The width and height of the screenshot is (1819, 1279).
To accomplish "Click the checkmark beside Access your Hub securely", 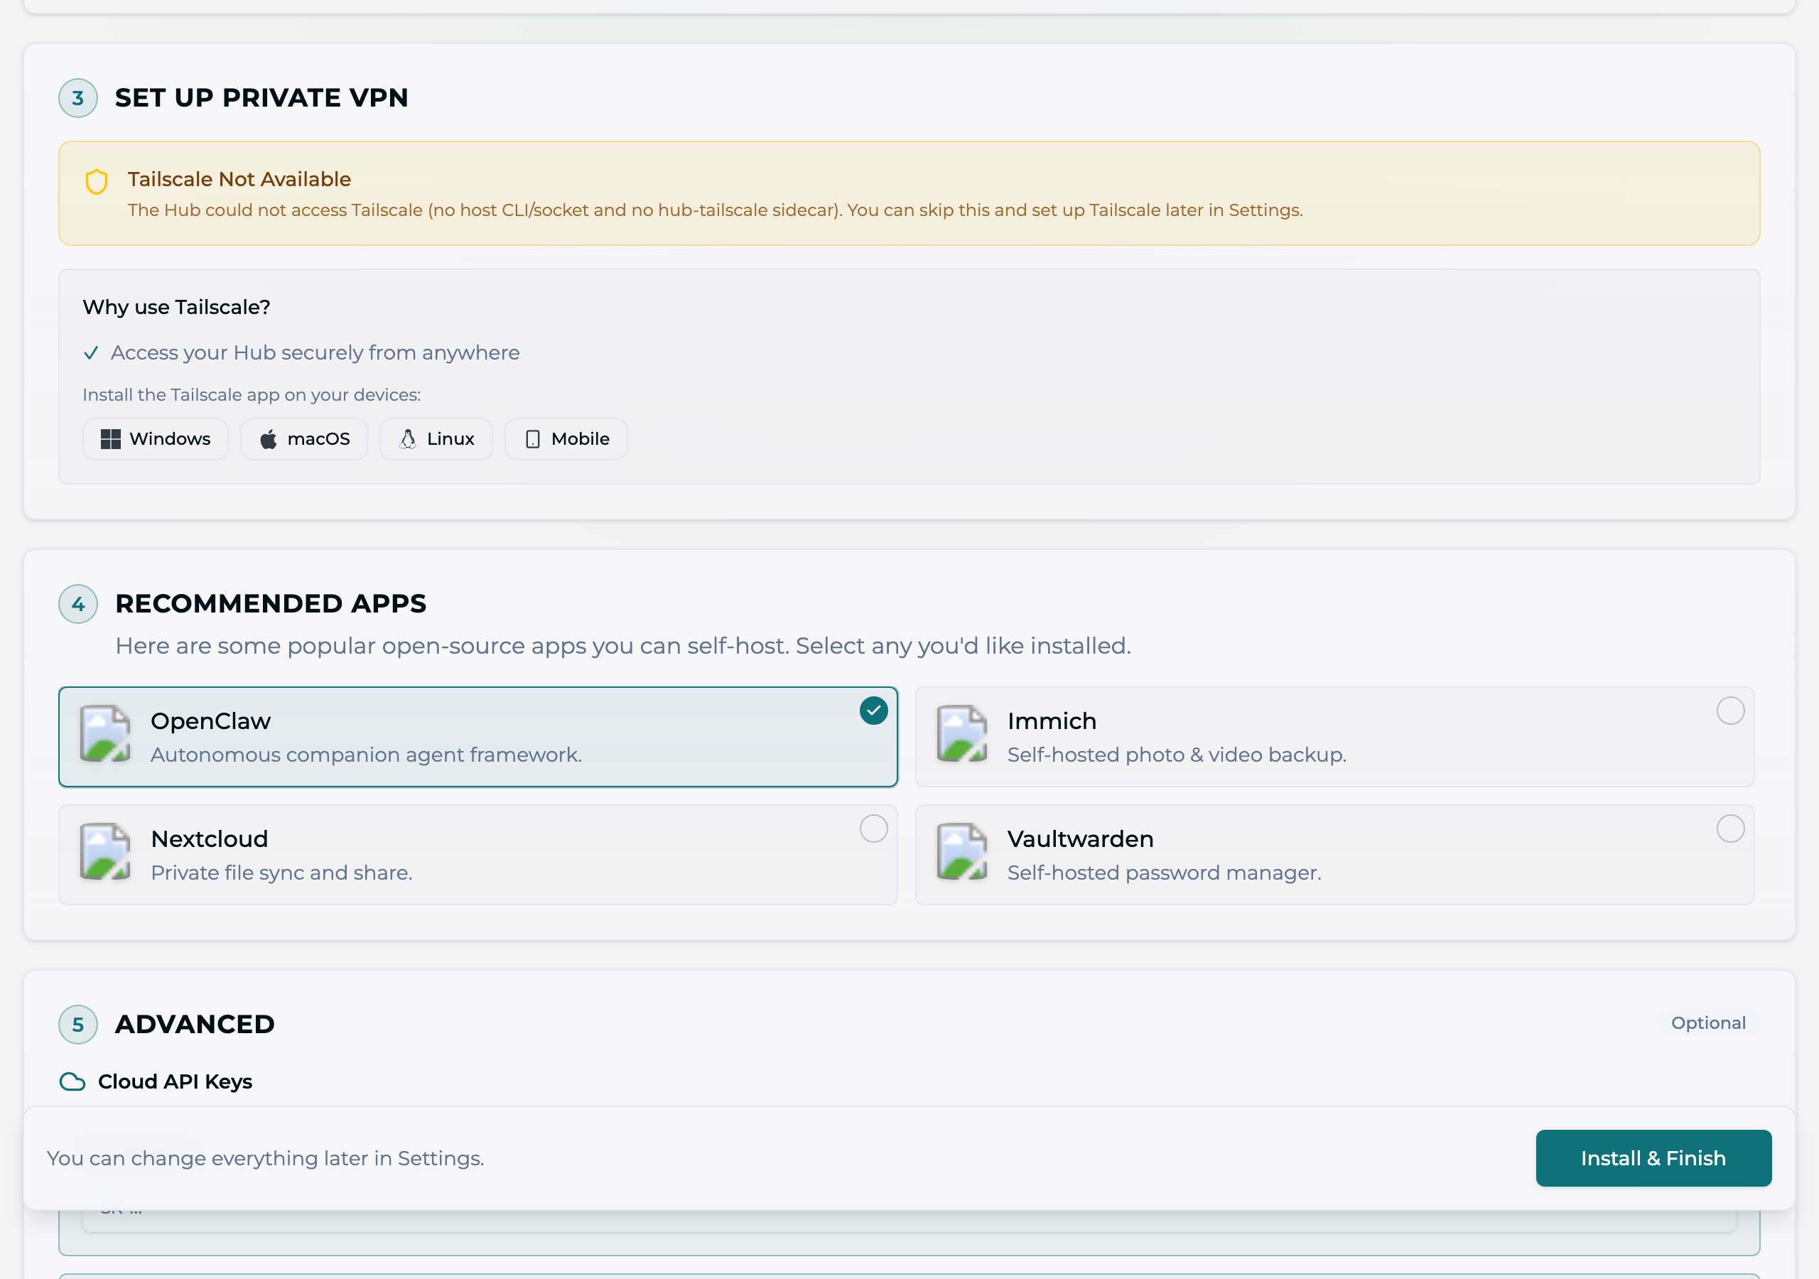I will 91,352.
